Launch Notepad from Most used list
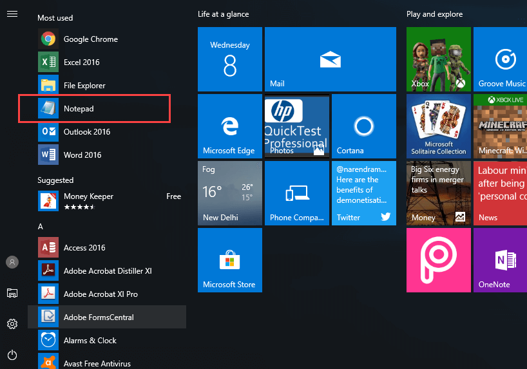The height and width of the screenshot is (369, 527). (x=79, y=109)
